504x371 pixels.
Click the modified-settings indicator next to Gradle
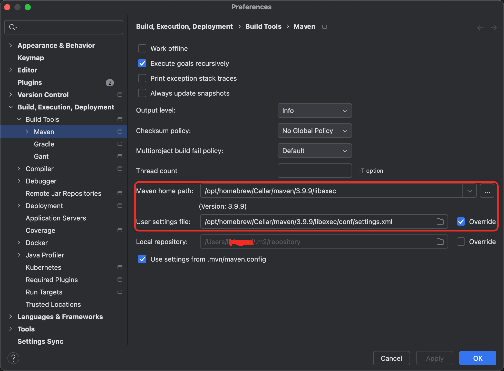tap(120, 144)
